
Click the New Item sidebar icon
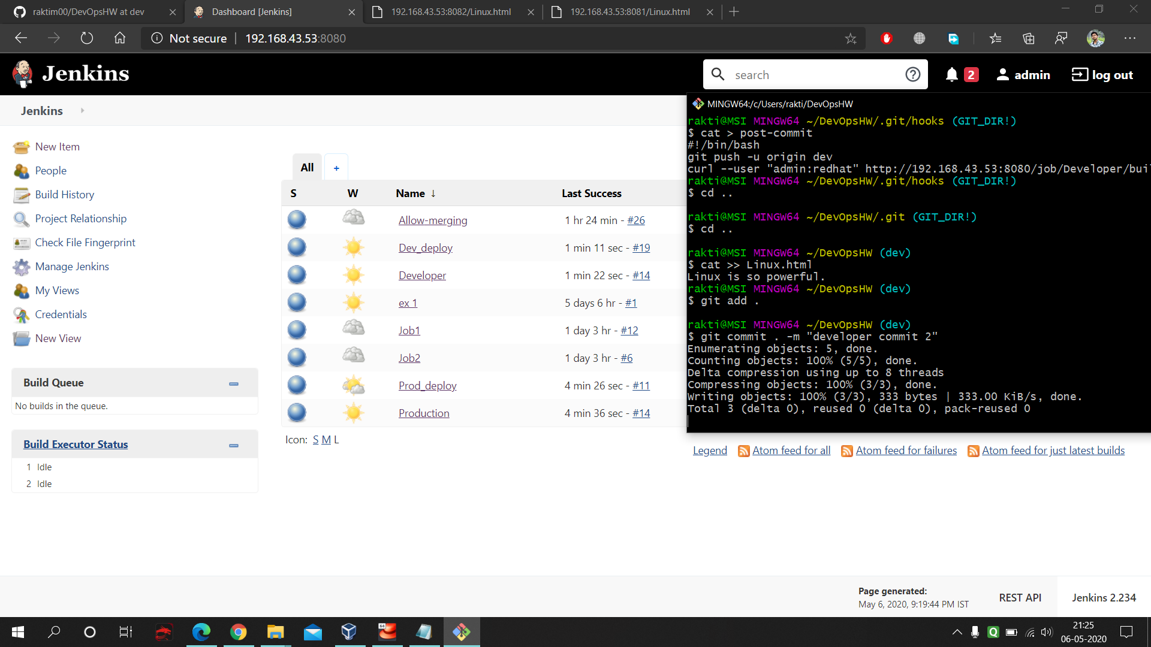click(22, 147)
